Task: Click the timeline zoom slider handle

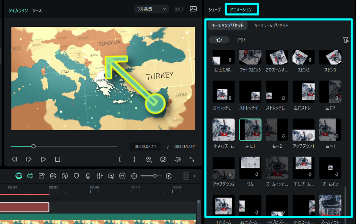Action: click(154, 176)
